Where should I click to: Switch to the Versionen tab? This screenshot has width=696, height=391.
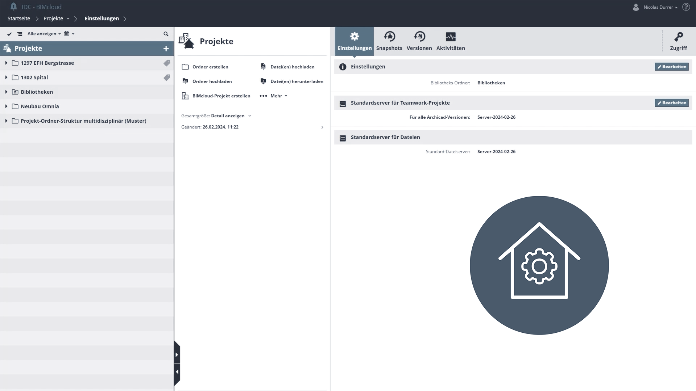coord(419,41)
